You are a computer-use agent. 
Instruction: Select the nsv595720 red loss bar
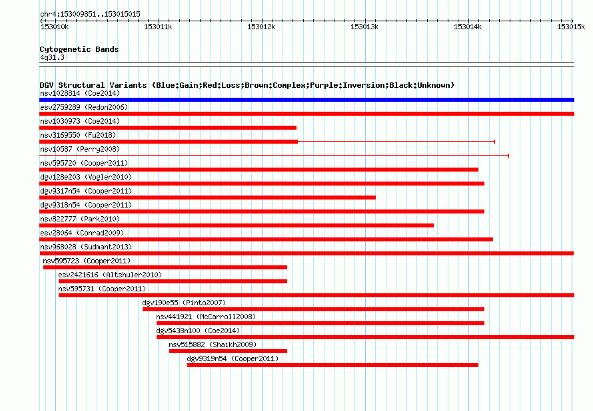click(259, 170)
